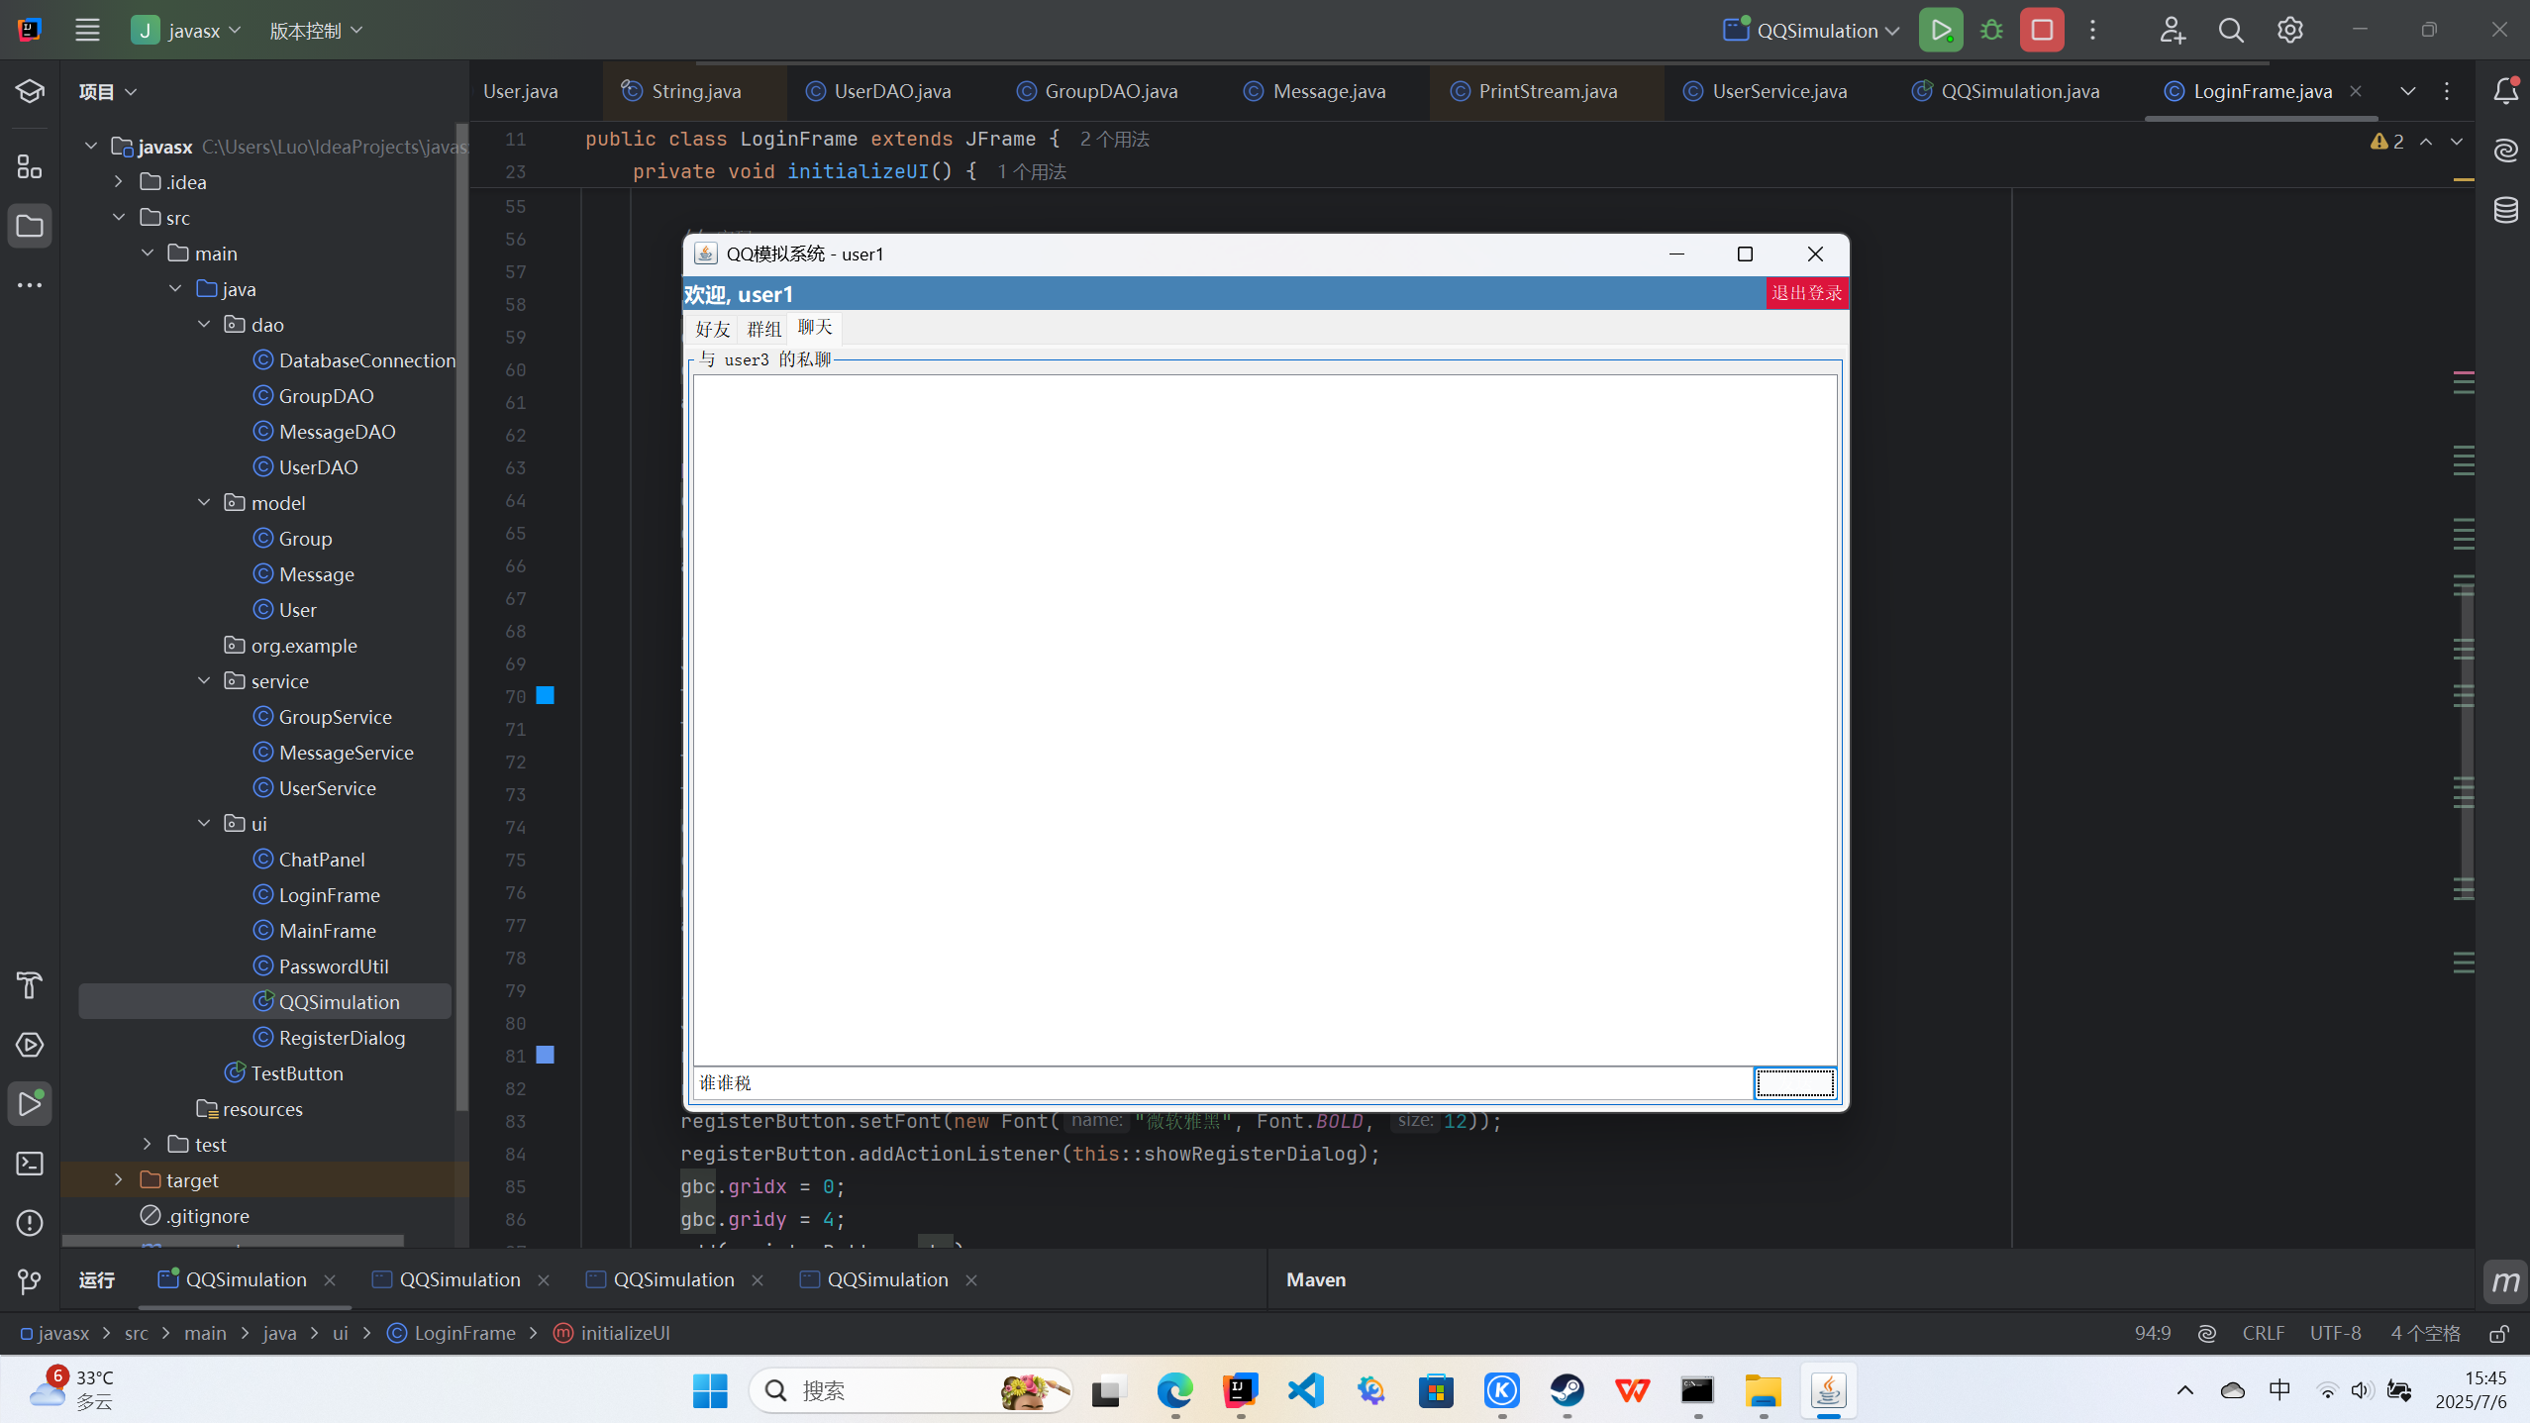The height and width of the screenshot is (1423, 2530).
Task: Toggle the blue gutter marker on line 70
Action: coord(545,696)
